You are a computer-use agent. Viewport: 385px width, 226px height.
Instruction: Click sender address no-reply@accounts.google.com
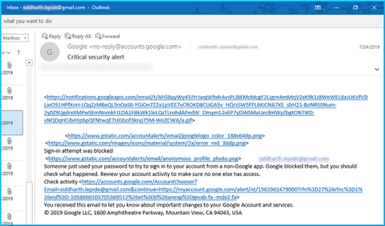point(135,47)
